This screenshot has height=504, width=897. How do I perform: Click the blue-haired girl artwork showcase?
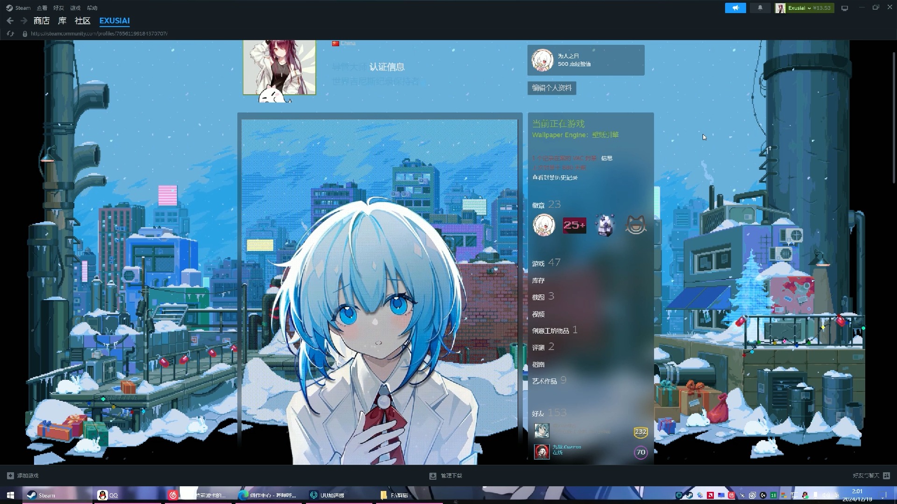click(379, 292)
